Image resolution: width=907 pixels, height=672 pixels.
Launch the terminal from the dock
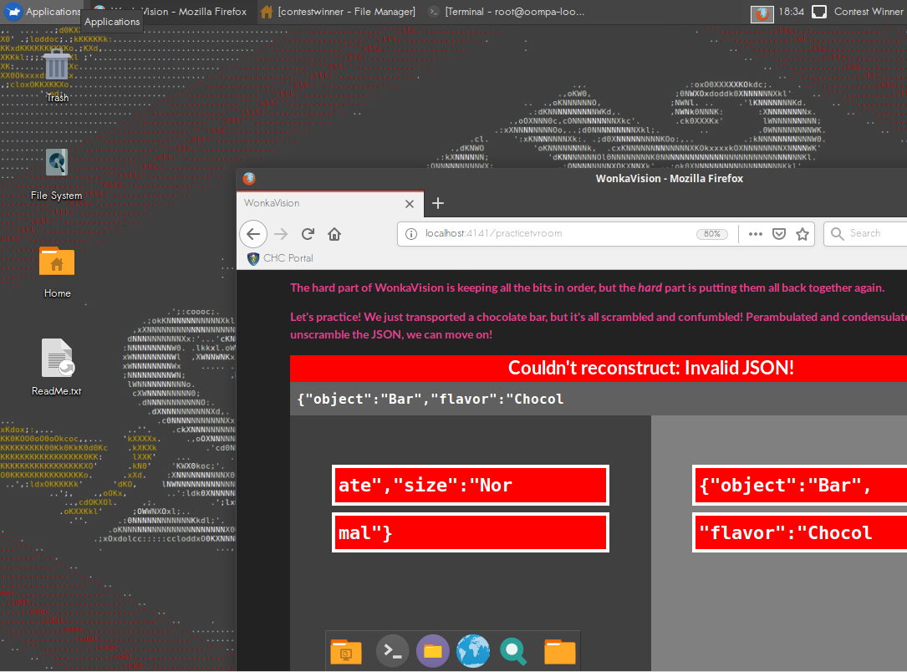pos(392,651)
